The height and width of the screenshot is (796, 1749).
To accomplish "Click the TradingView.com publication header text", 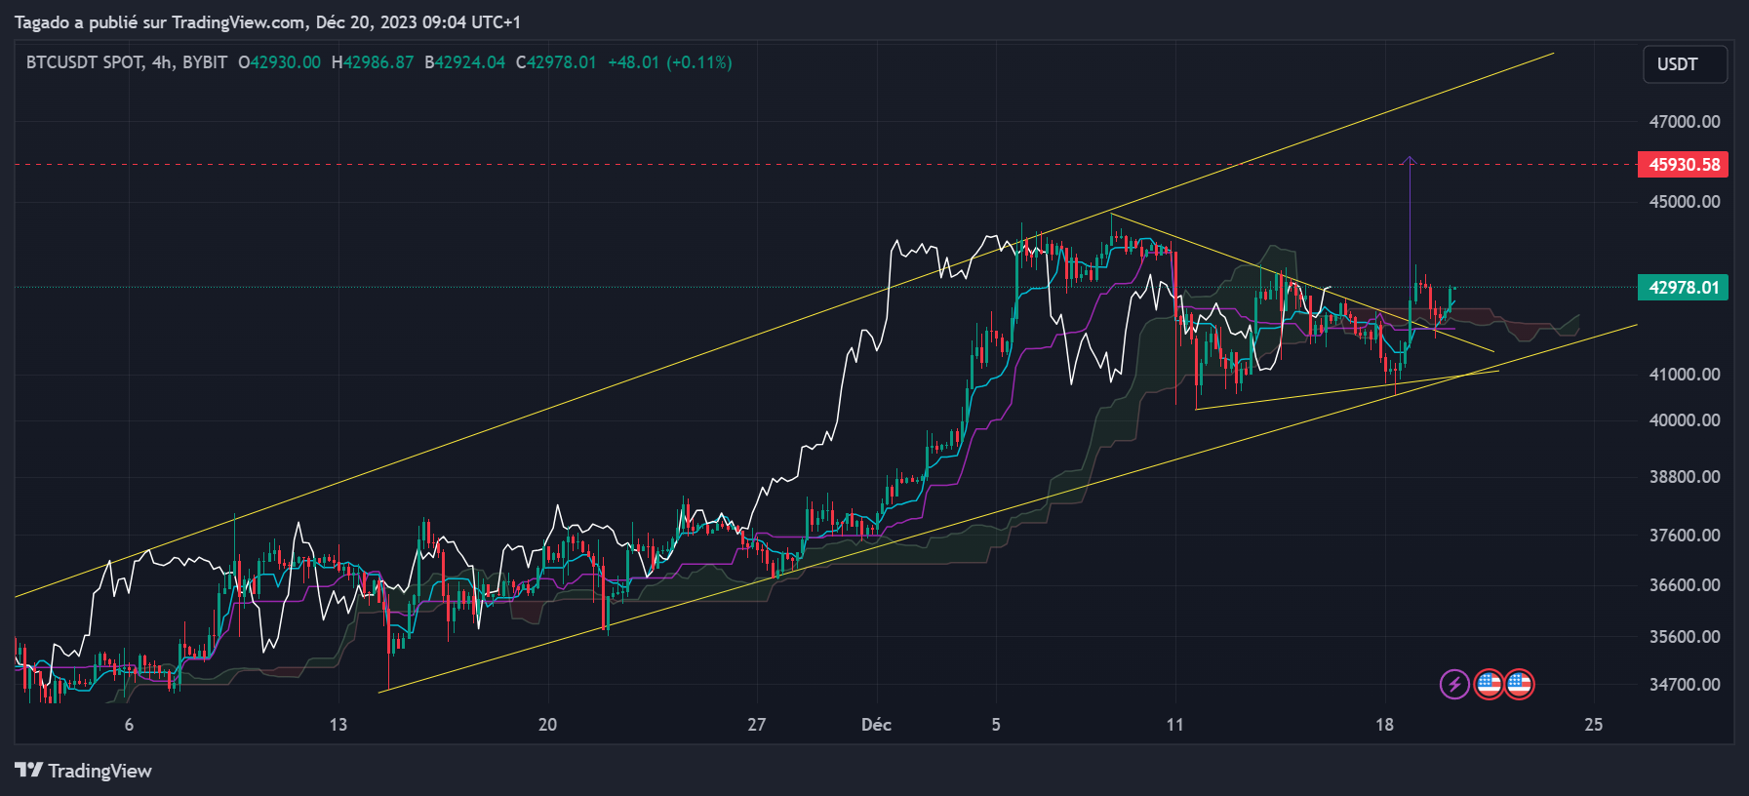I will click(x=267, y=21).
